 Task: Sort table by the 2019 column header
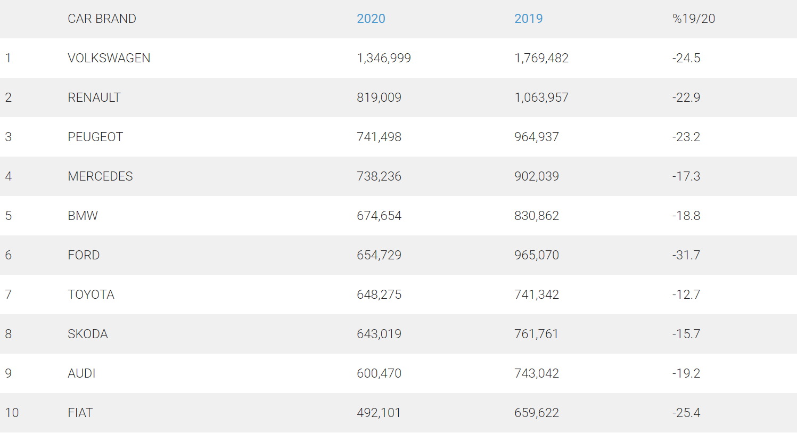pos(528,19)
